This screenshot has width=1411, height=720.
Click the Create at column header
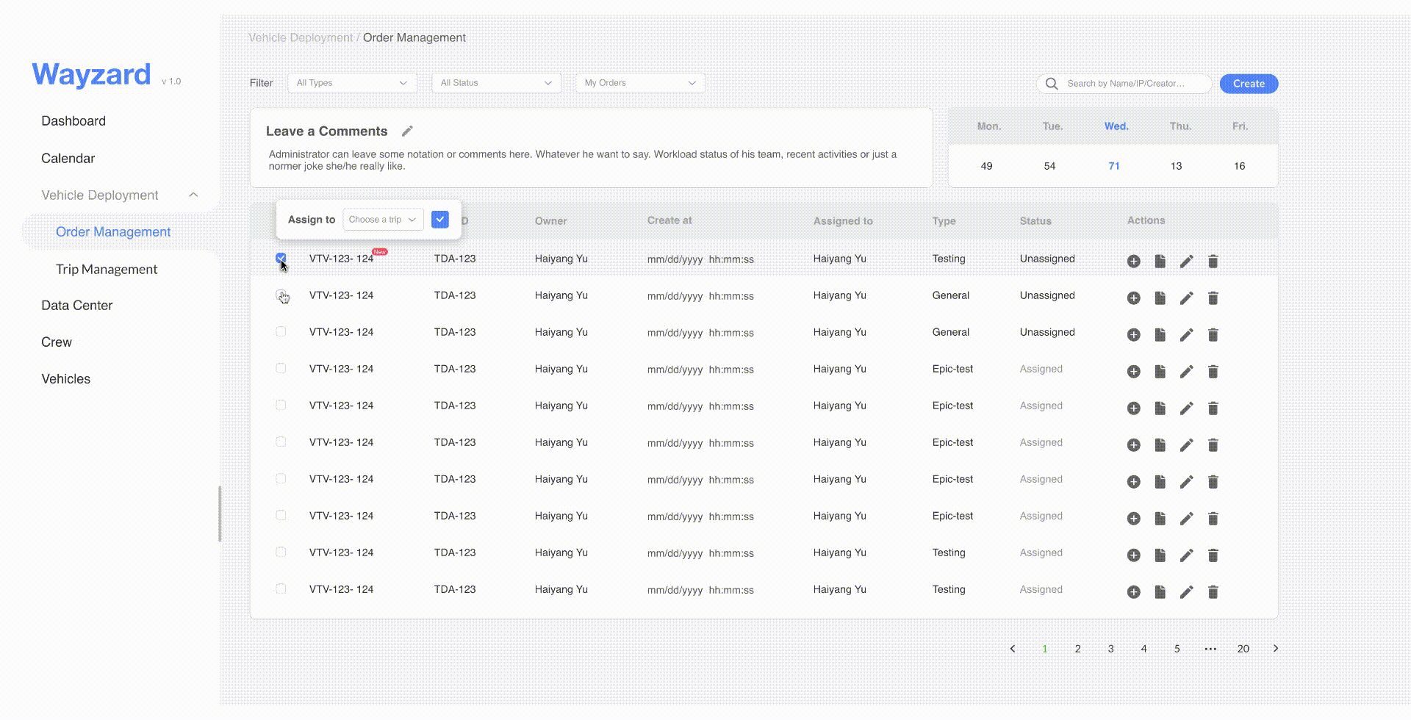[x=669, y=220]
